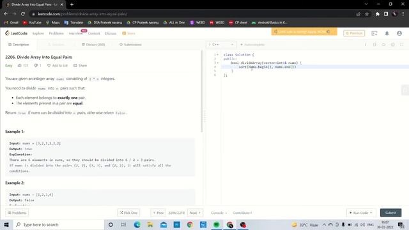
Task: Expand the Console panel
Action: click(x=219, y=213)
